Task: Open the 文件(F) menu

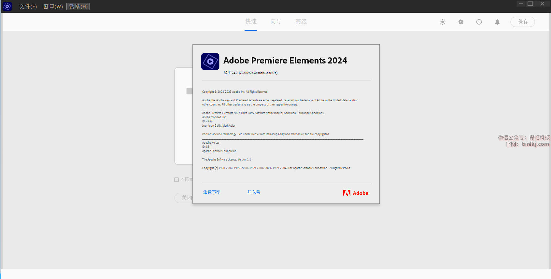Action: [x=28, y=7]
